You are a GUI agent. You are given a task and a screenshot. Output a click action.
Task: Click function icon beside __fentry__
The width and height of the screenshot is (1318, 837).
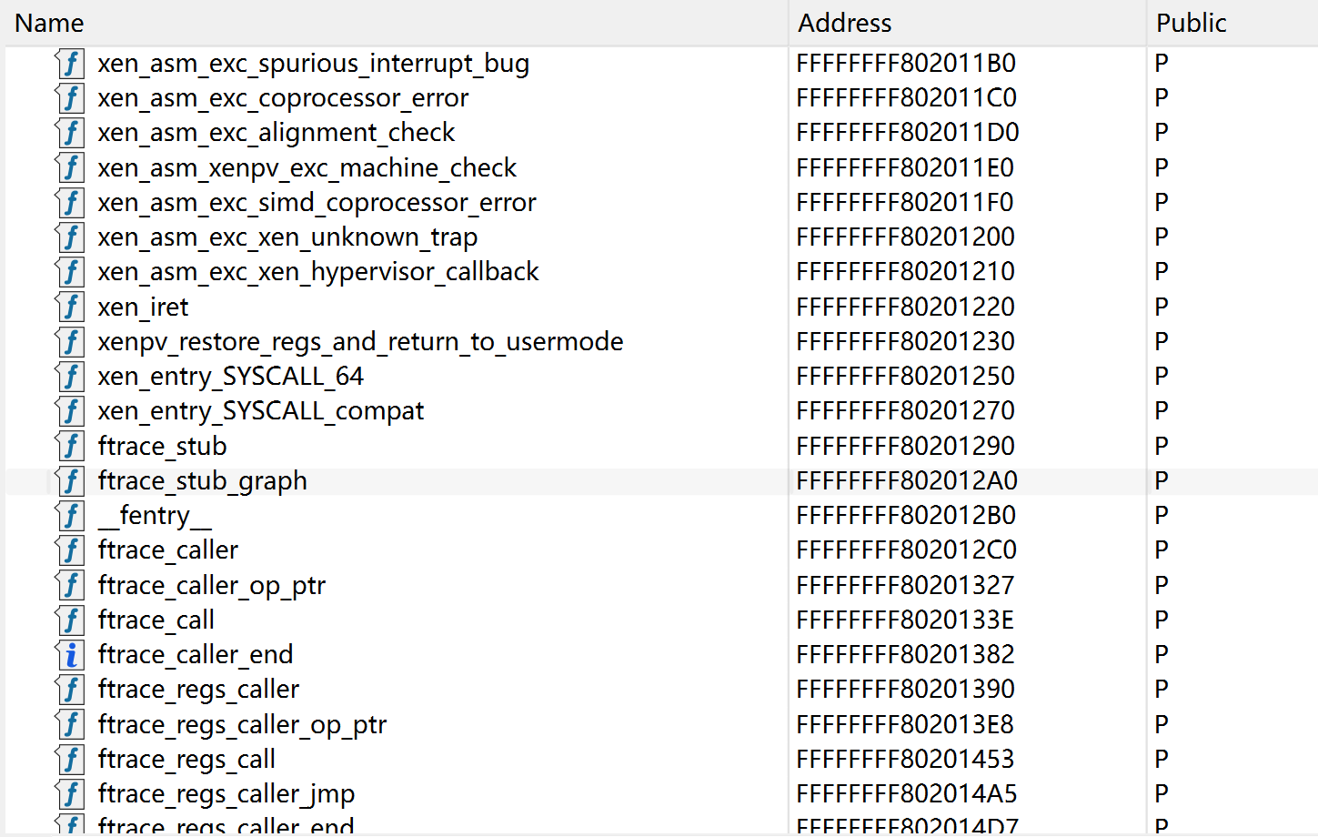[x=70, y=516]
